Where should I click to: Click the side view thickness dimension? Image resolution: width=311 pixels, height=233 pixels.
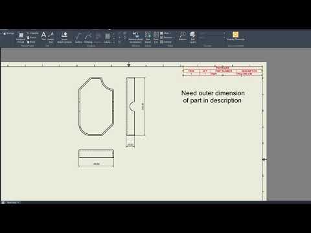coord(130,144)
